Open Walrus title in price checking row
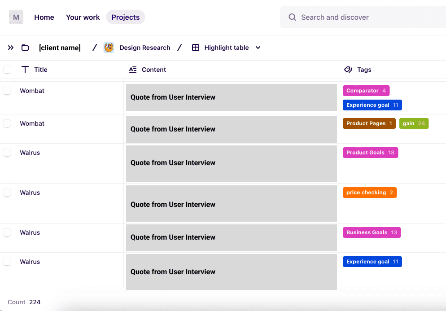 [x=30, y=193]
